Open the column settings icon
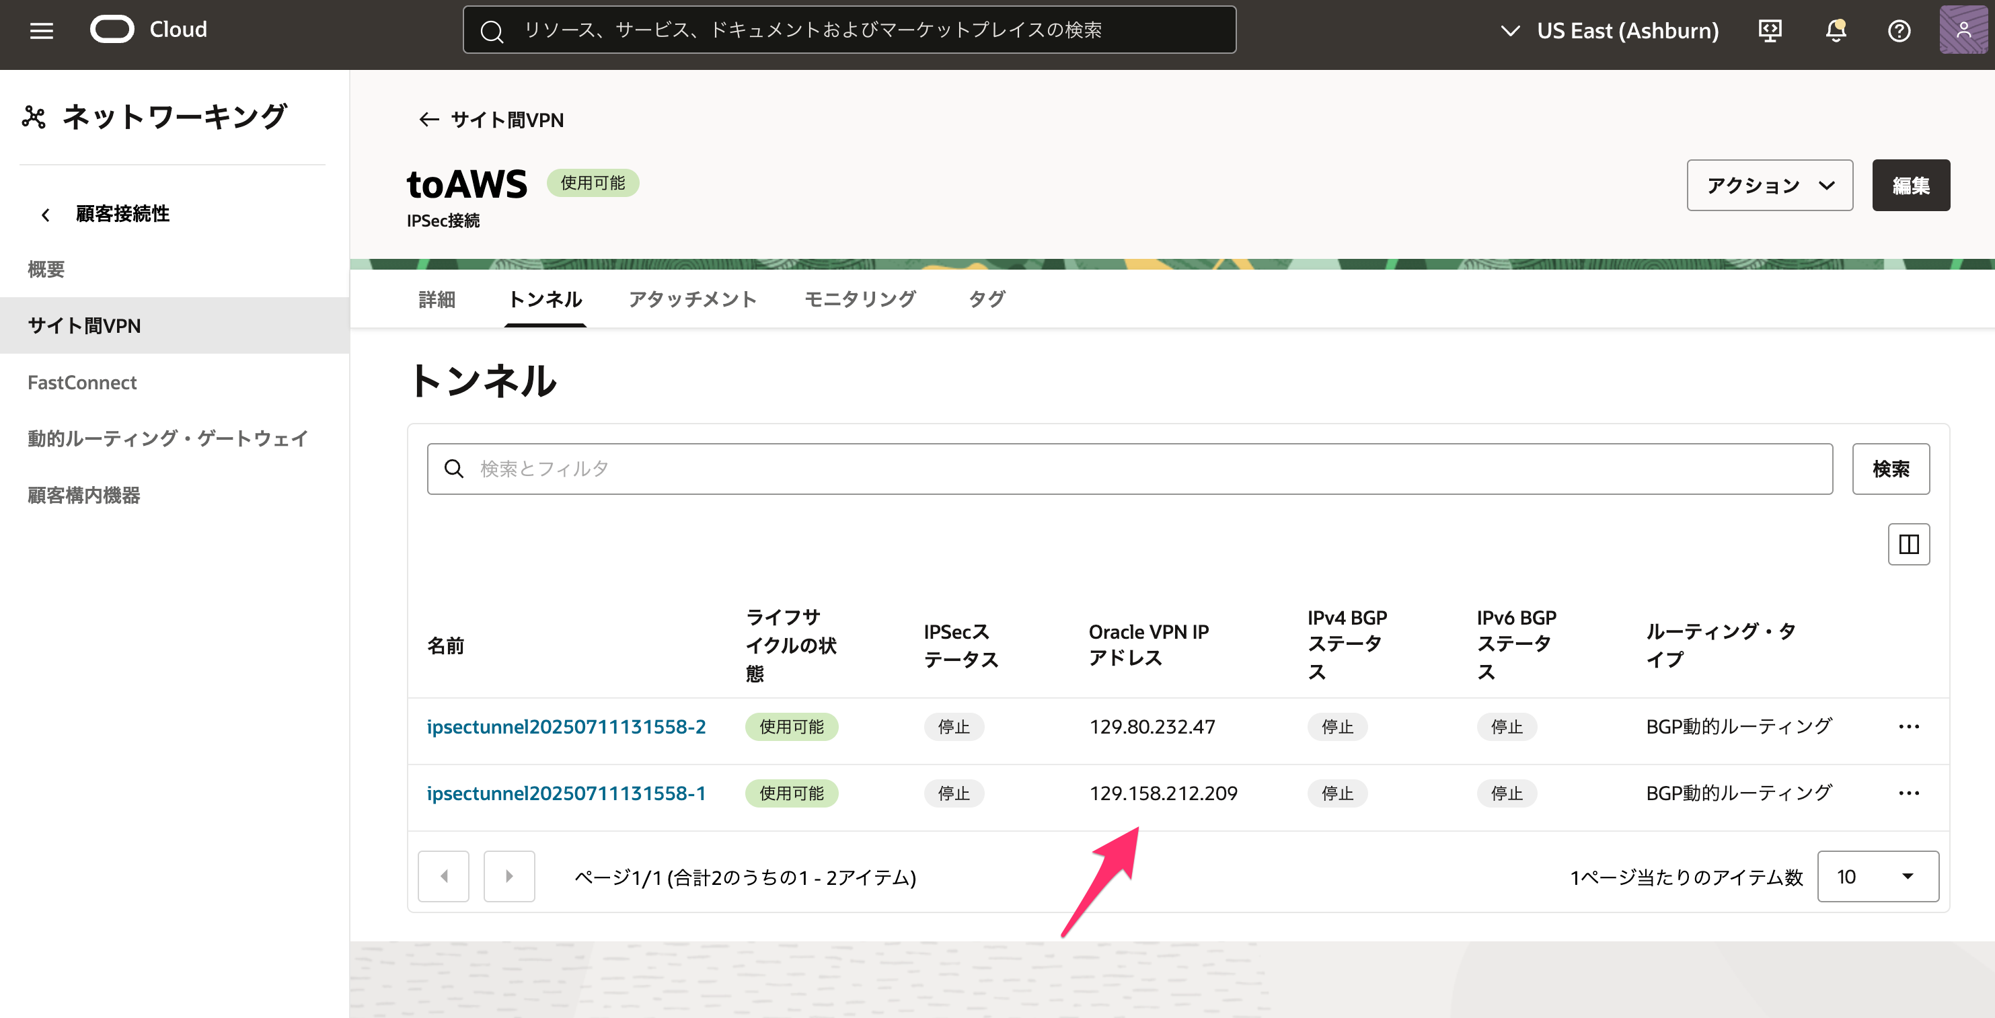 (1909, 544)
